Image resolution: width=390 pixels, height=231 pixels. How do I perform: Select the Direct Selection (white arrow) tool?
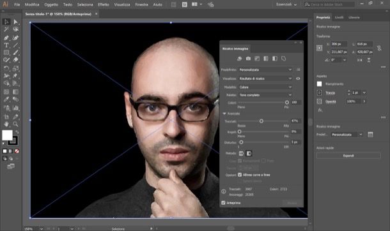15,22
